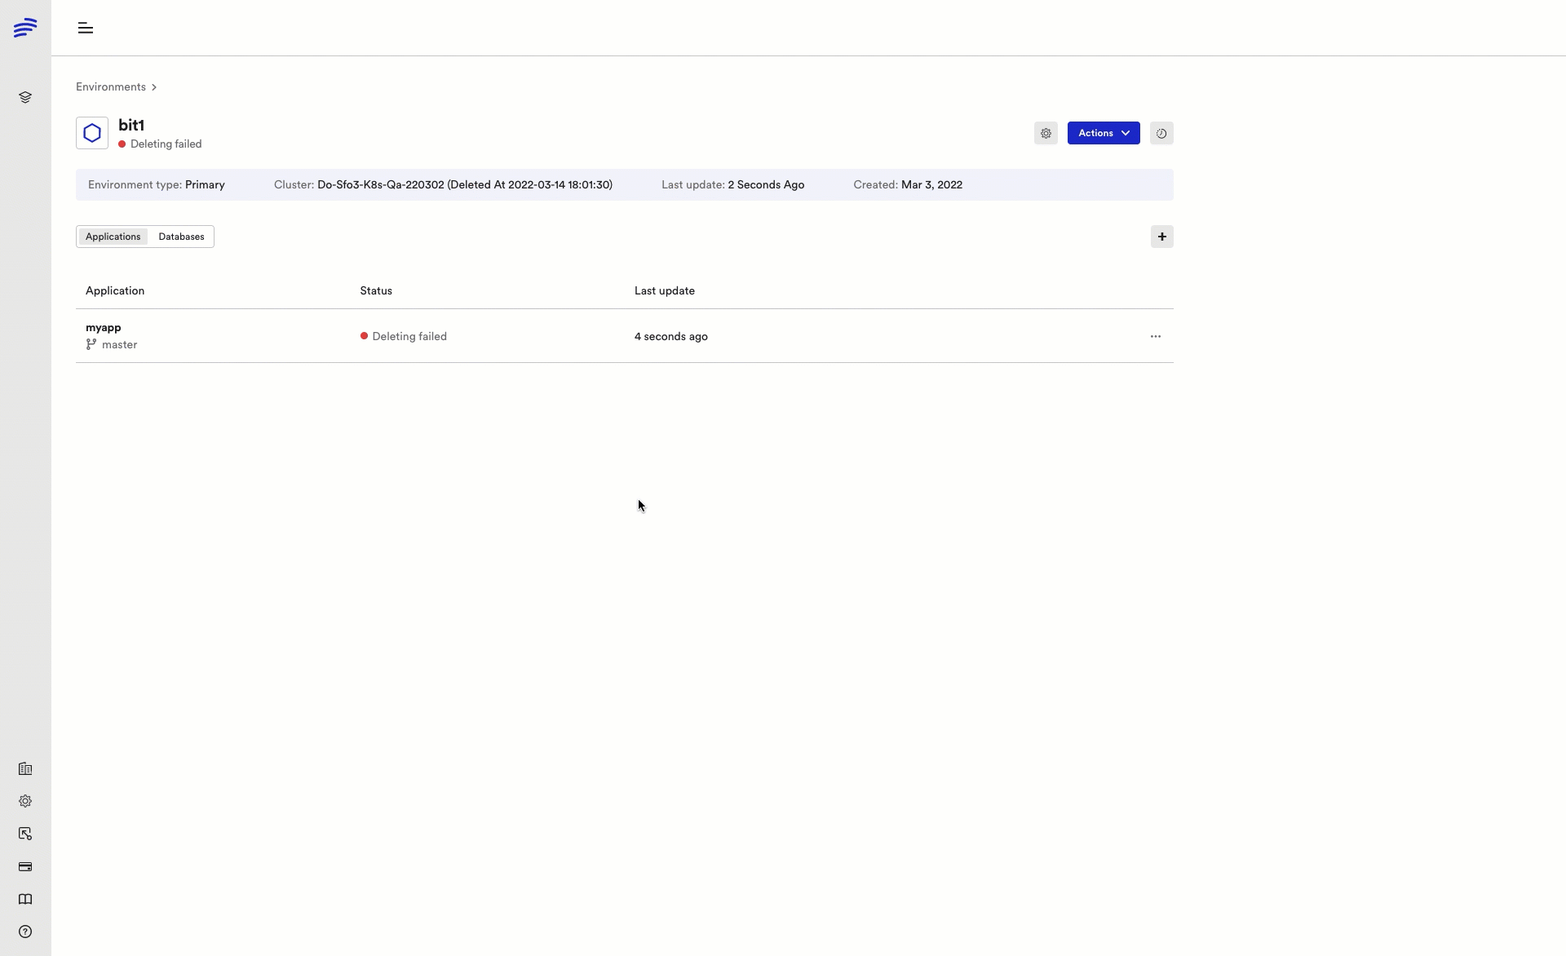Open the sidebar settings gear icon
The image size is (1566, 956).
click(x=25, y=801)
